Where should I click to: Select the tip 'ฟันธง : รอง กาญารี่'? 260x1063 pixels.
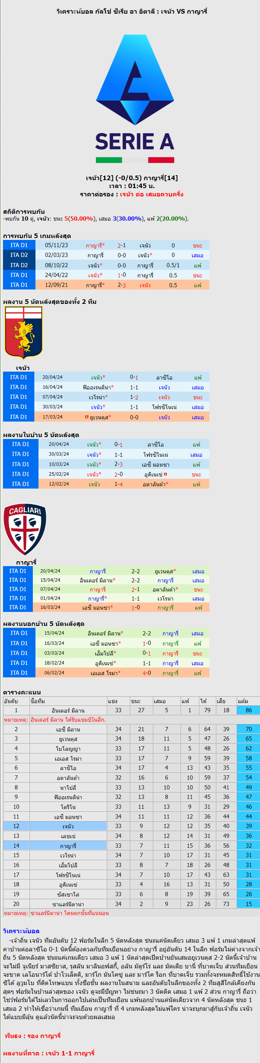point(32,1035)
